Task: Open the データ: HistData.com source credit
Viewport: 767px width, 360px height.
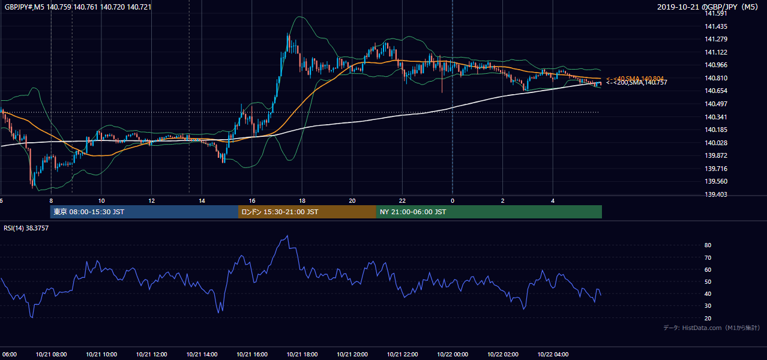Action: [x=712, y=328]
